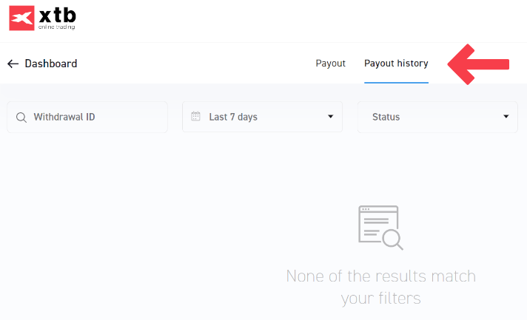Click the blue underline beneath Payout history
527x320 pixels.
396,82
